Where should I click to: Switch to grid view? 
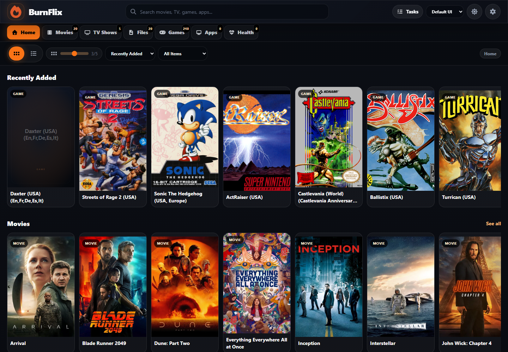(x=17, y=54)
